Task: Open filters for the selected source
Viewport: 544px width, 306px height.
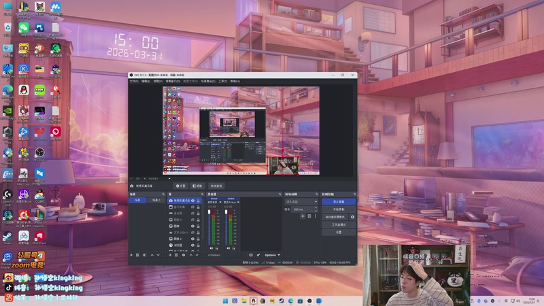Action: 197,186
